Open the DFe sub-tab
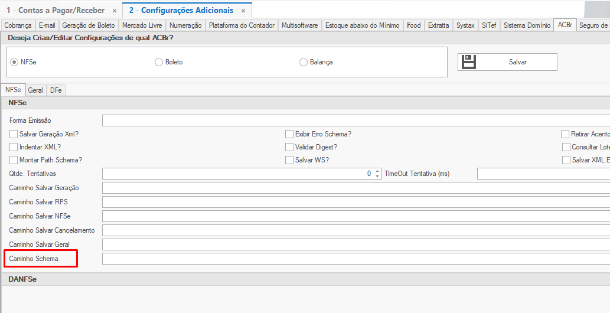This screenshot has height=313, width=610. pos(56,90)
